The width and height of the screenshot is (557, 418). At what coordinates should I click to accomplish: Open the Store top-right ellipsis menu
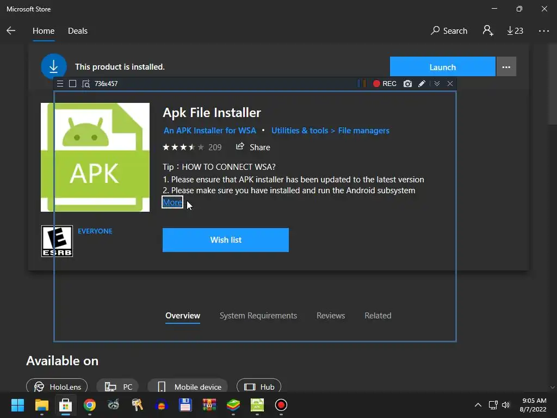click(543, 31)
